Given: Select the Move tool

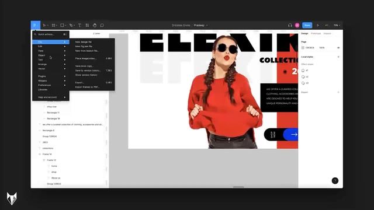Looking at the screenshot, I should 44,25.
